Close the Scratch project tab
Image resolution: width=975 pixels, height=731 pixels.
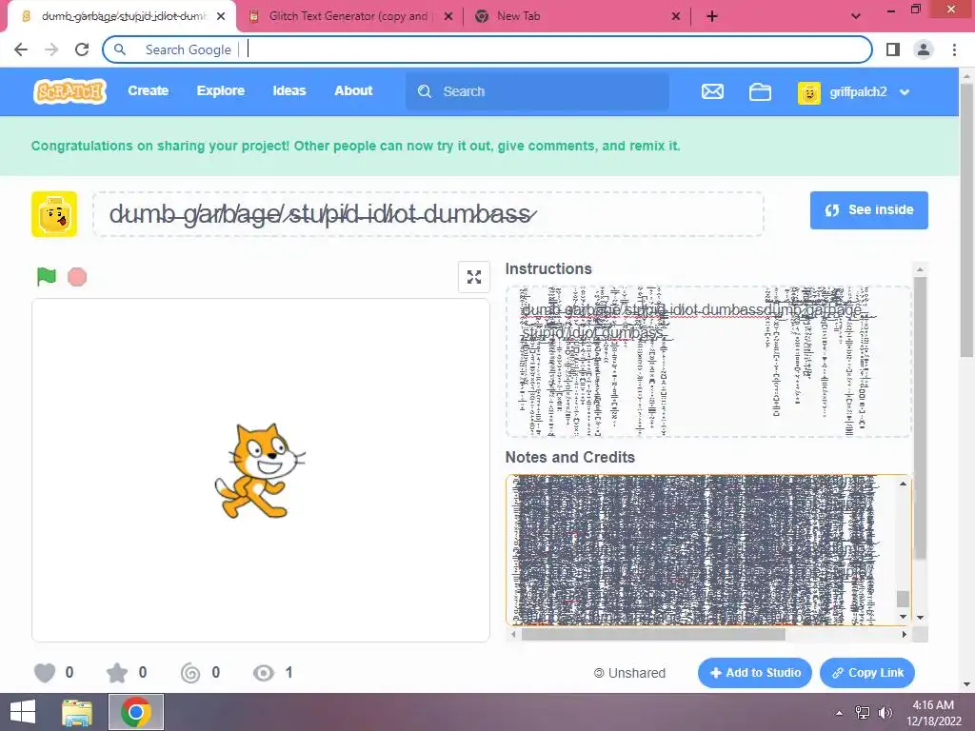coord(221,16)
